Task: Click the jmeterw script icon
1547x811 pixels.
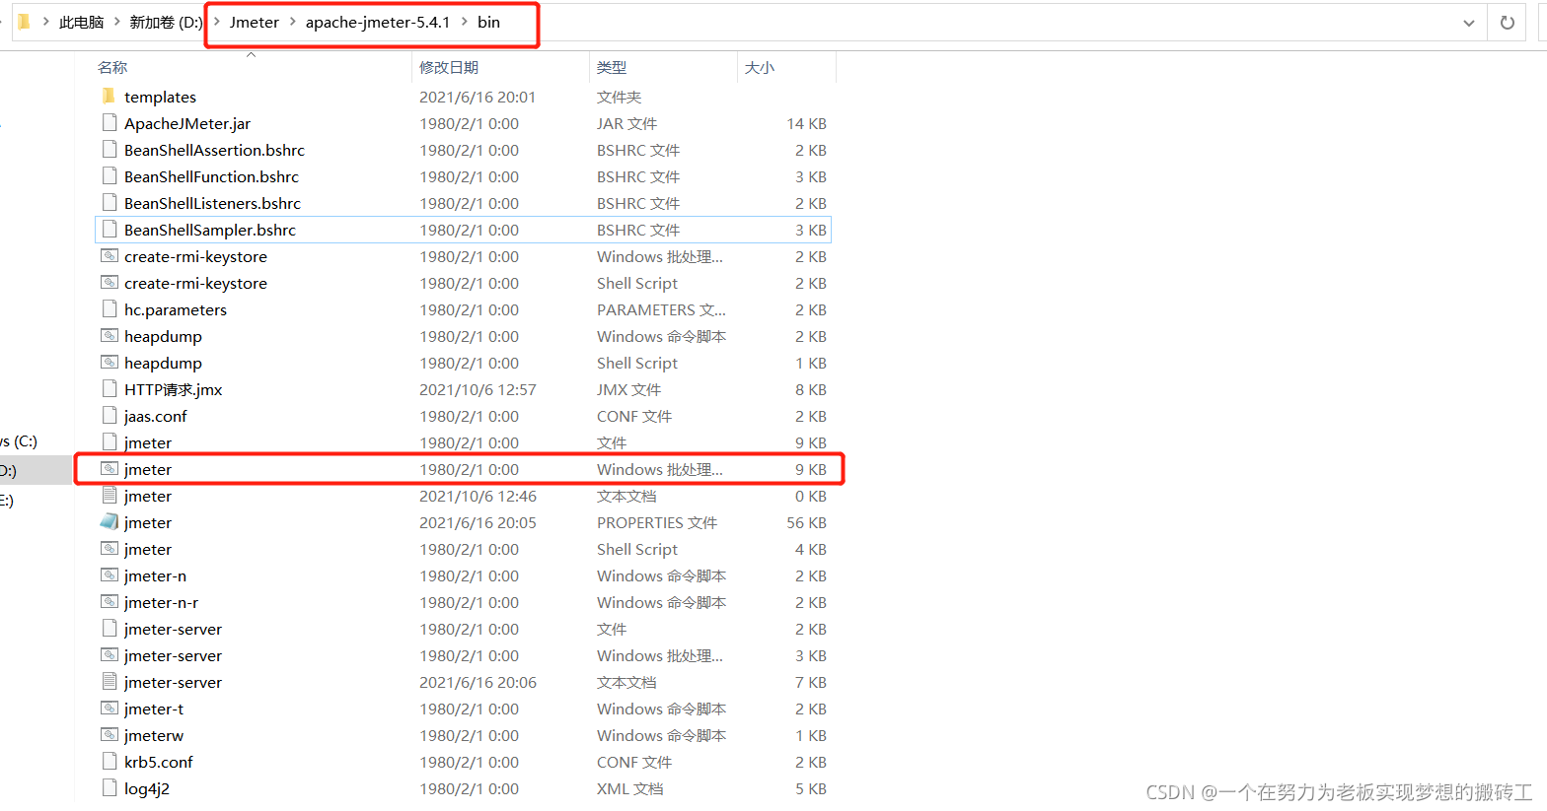Action: [x=110, y=735]
